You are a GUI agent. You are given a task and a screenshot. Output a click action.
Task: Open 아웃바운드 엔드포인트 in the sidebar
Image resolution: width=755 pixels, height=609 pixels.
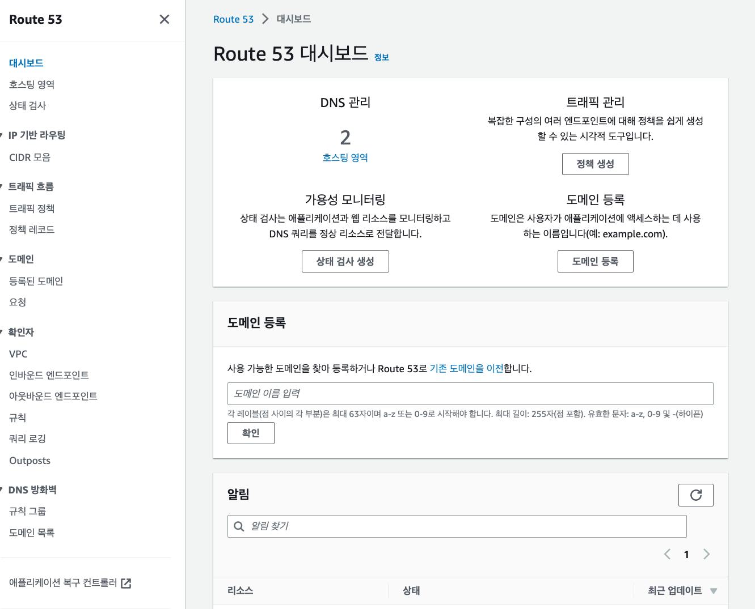coord(53,396)
